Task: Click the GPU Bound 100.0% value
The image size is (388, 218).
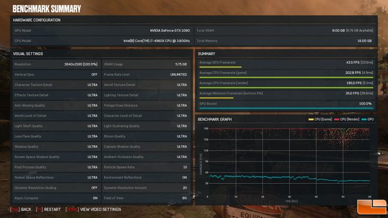Action: [366, 103]
